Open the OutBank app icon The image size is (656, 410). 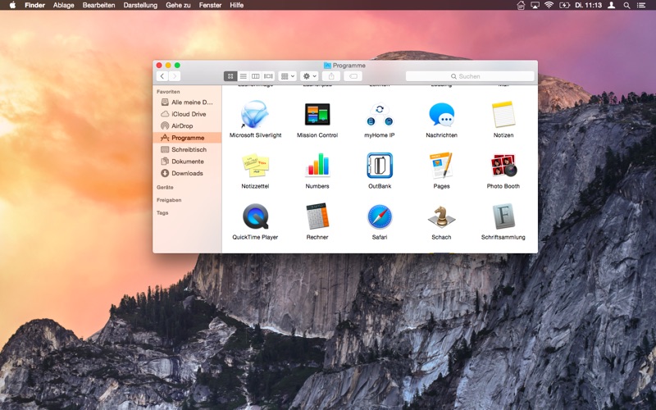tap(380, 166)
